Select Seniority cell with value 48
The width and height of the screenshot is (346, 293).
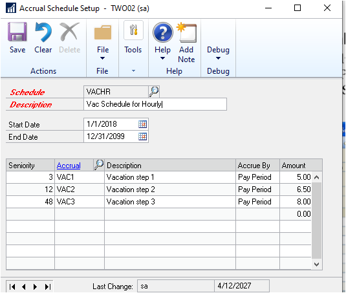(30, 202)
